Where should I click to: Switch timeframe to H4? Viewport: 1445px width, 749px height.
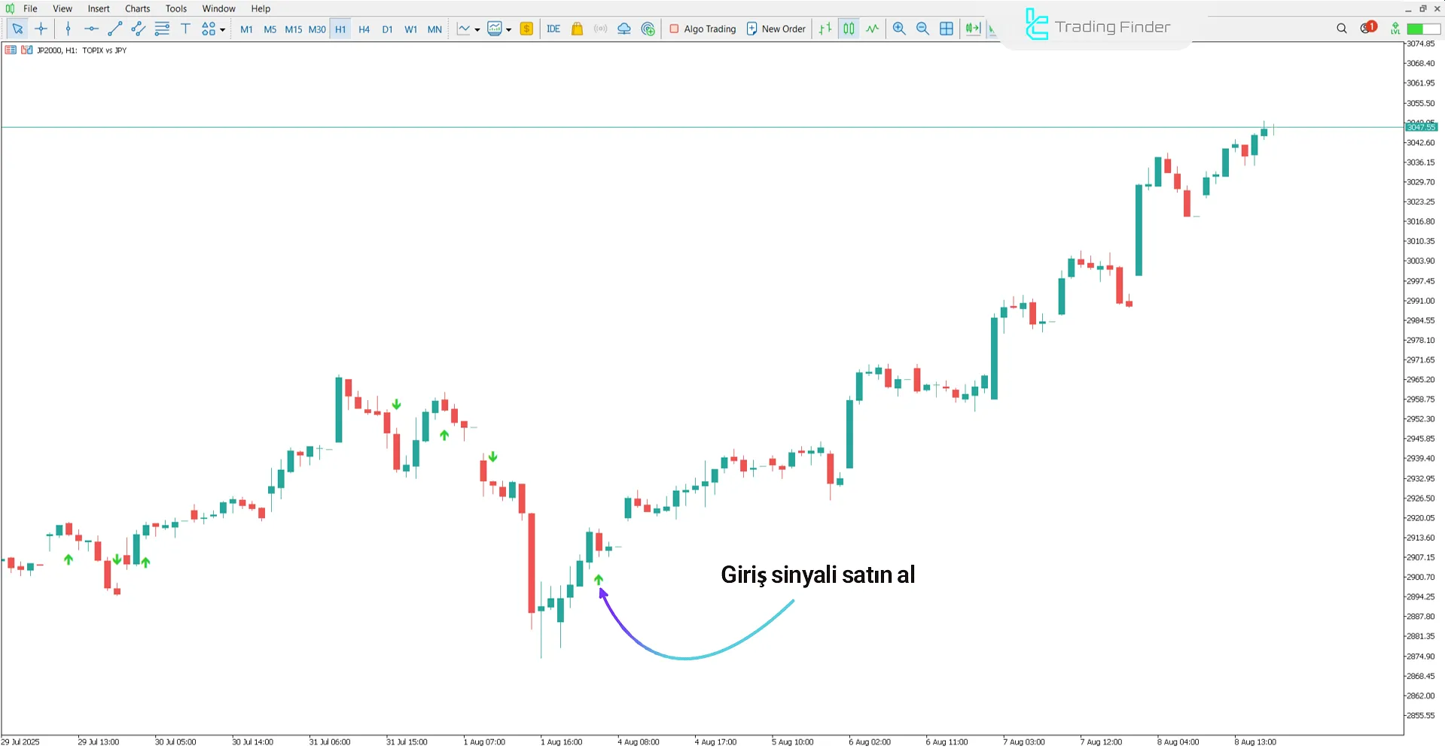[x=364, y=29]
